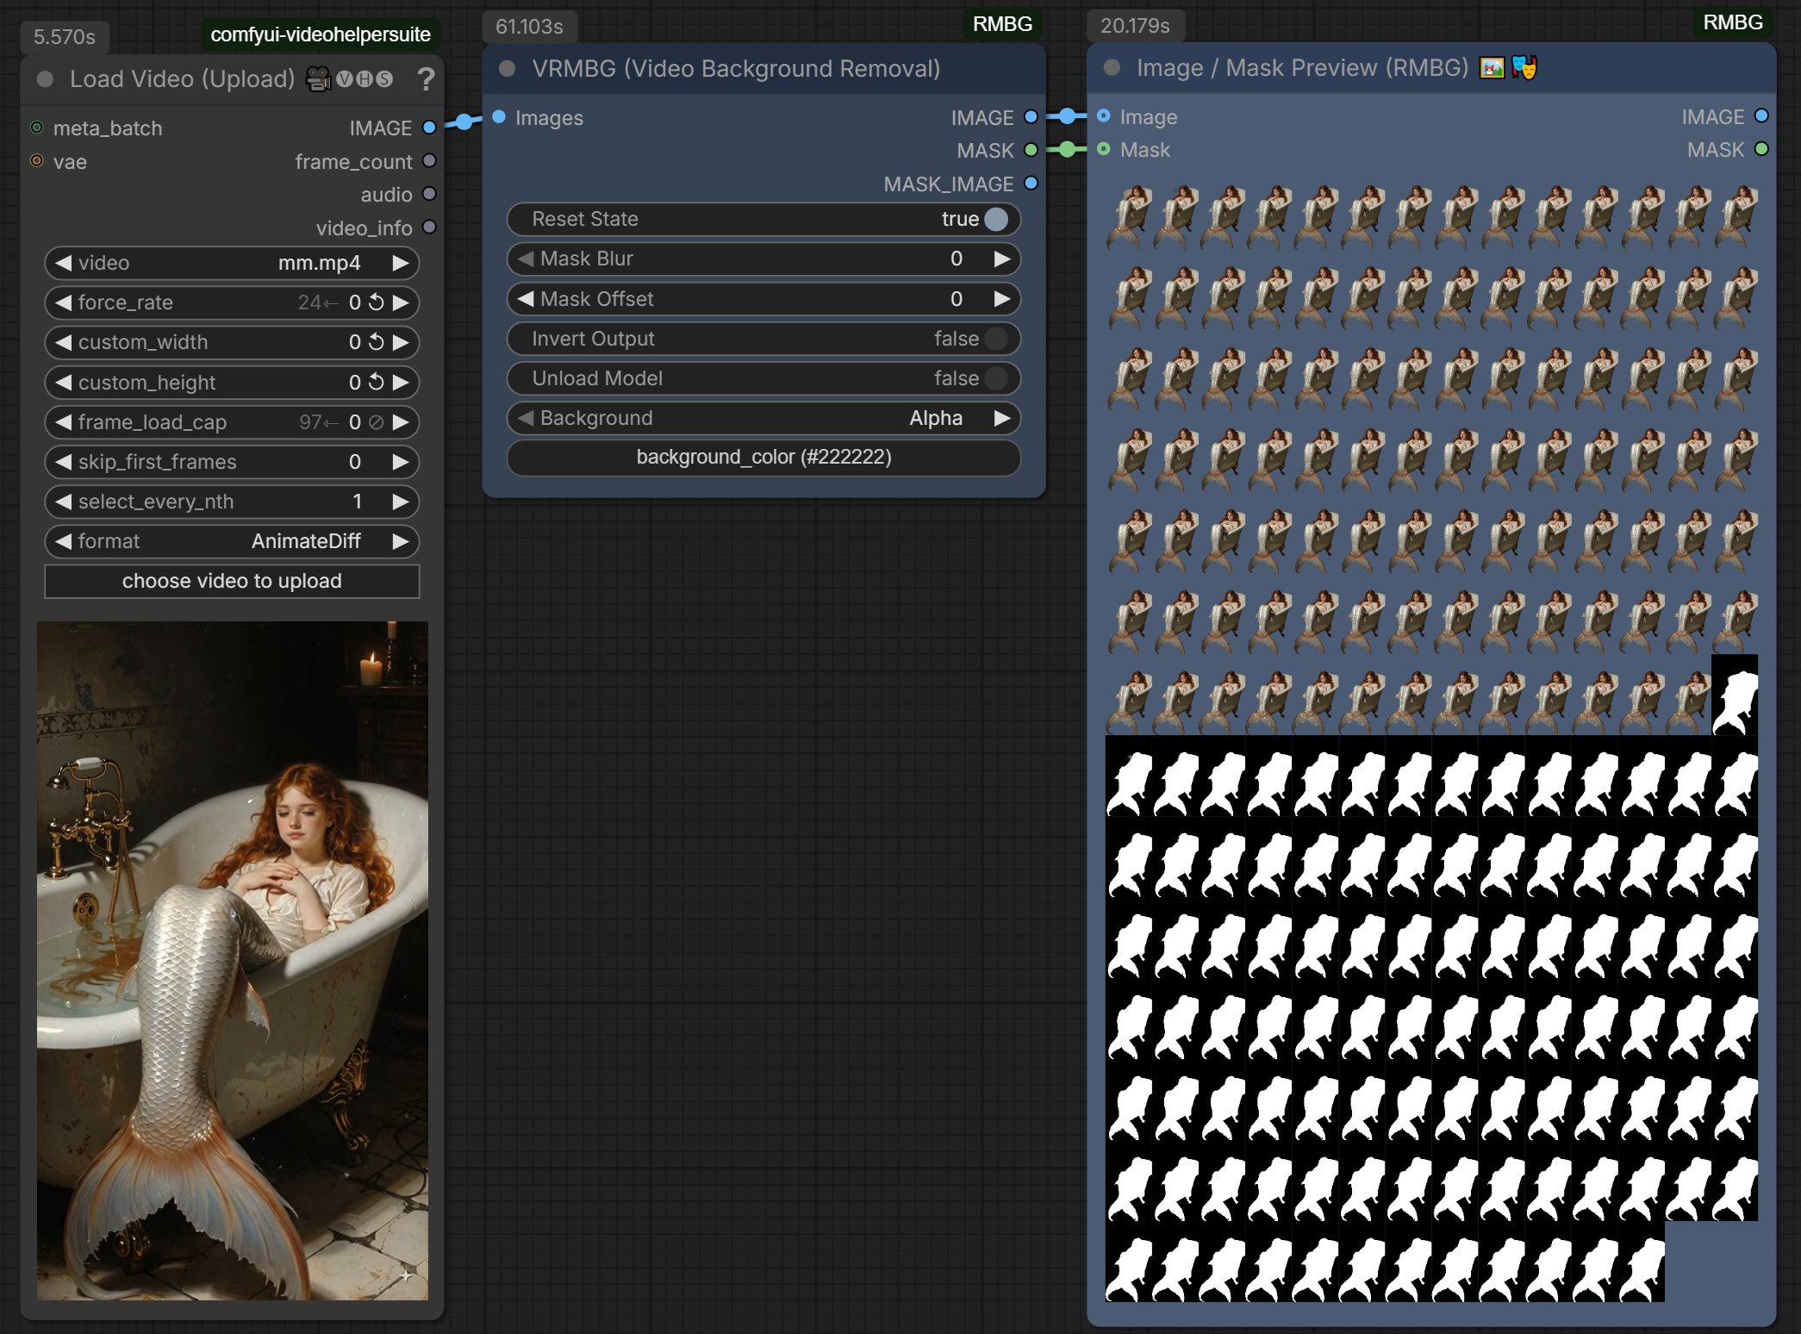Toggle the Invert Output switch
This screenshot has height=1334, width=1801.
click(x=996, y=339)
